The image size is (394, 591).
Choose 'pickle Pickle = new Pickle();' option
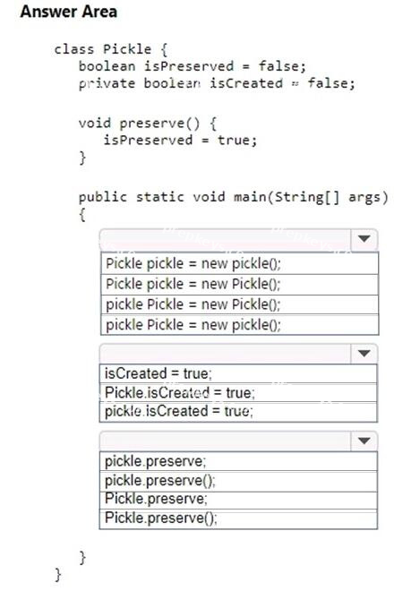point(239,304)
